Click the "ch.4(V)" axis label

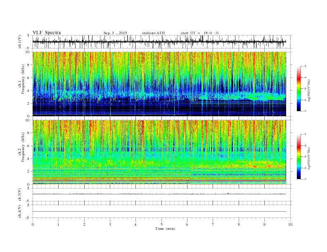20,211
